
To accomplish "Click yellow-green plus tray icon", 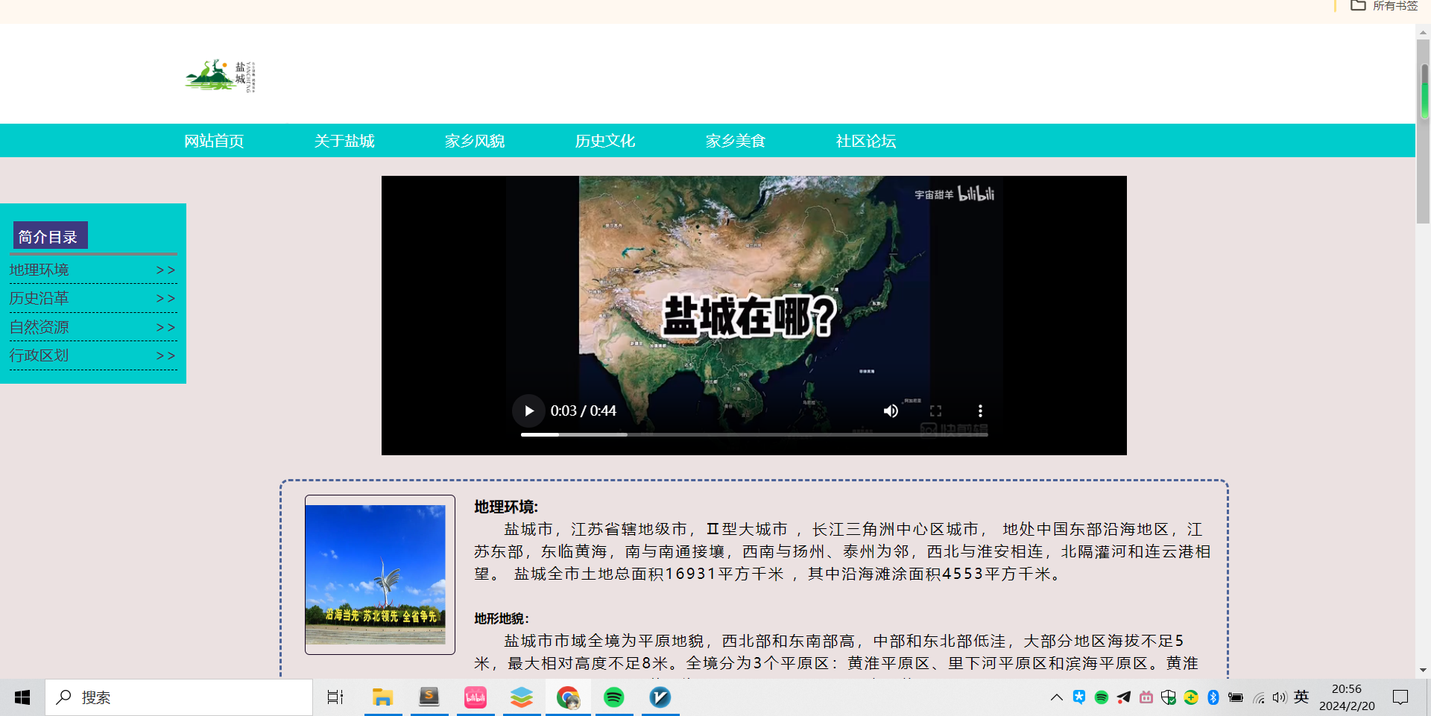I will [1191, 697].
